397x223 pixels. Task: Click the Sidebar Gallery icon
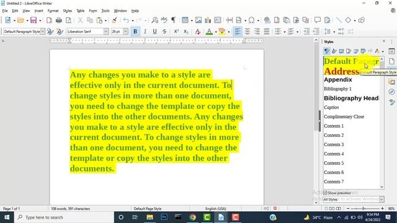point(391,82)
